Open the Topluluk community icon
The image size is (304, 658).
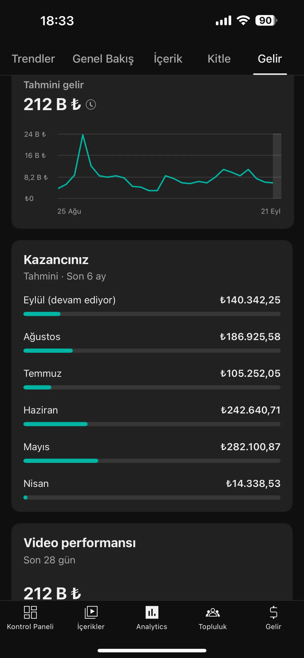213,612
